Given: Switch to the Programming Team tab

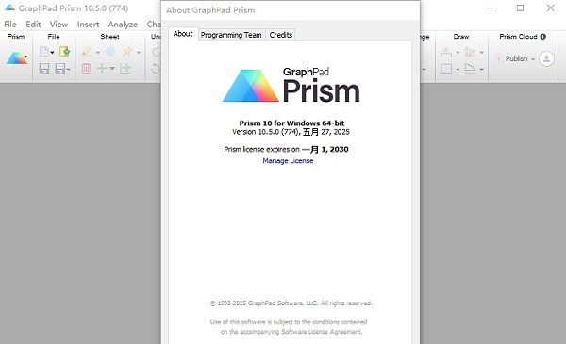Looking at the screenshot, I should tap(231, 35).
